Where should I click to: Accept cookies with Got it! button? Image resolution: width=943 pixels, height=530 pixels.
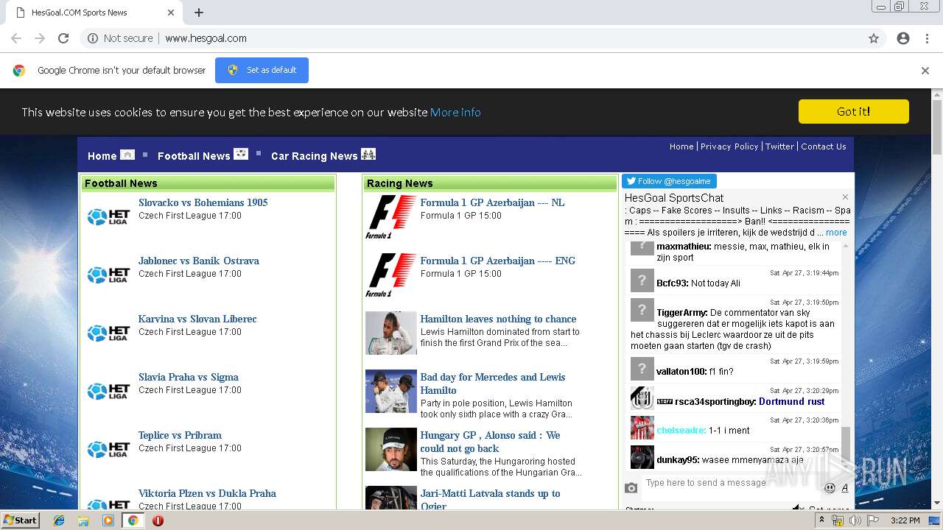pos(854,111)
